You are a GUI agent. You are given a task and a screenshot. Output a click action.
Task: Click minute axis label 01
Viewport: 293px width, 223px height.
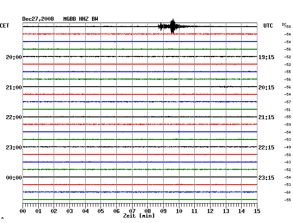point(38,211)
